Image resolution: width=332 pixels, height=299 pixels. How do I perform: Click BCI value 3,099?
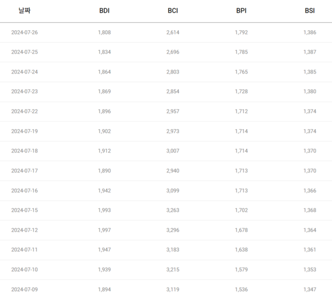(x=173, y=191)
